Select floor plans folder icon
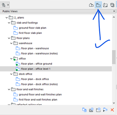 [x=13, y=38]
